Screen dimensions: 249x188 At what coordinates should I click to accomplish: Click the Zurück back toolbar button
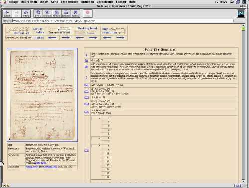(7, 14)
